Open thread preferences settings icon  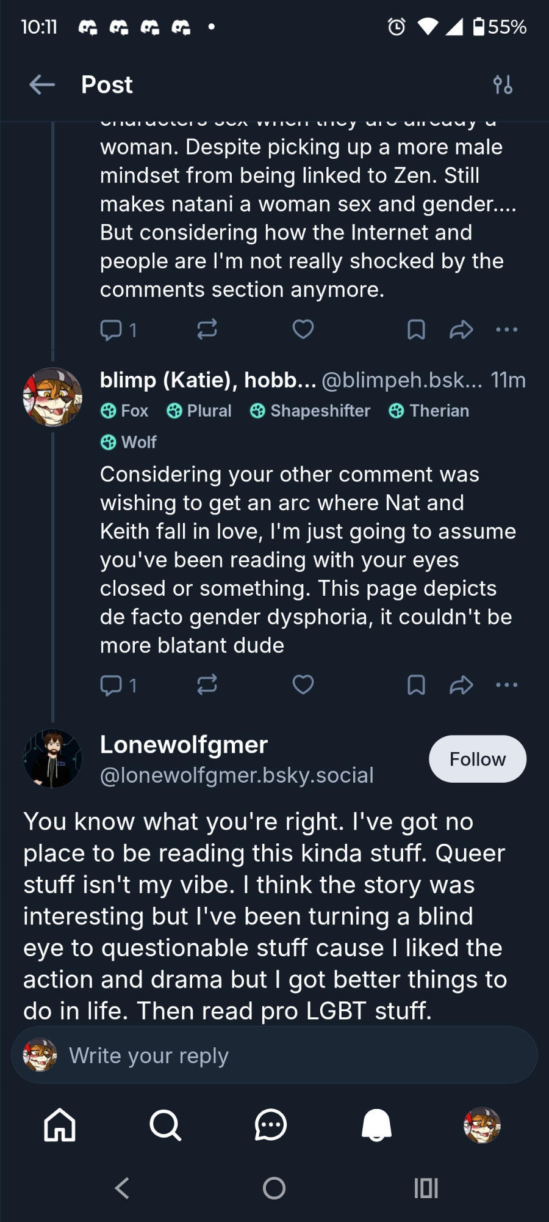click(x=503, y=85)
